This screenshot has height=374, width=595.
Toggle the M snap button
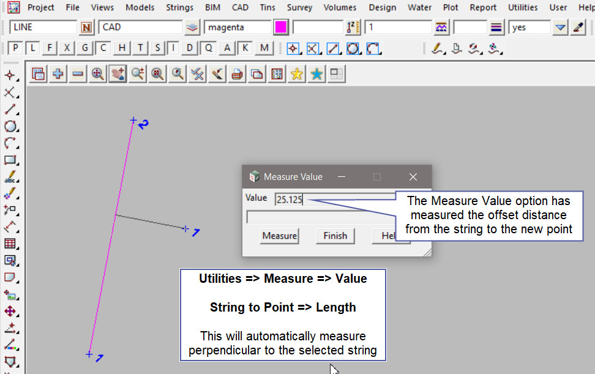pyautogui.click(x=264, y=48)
